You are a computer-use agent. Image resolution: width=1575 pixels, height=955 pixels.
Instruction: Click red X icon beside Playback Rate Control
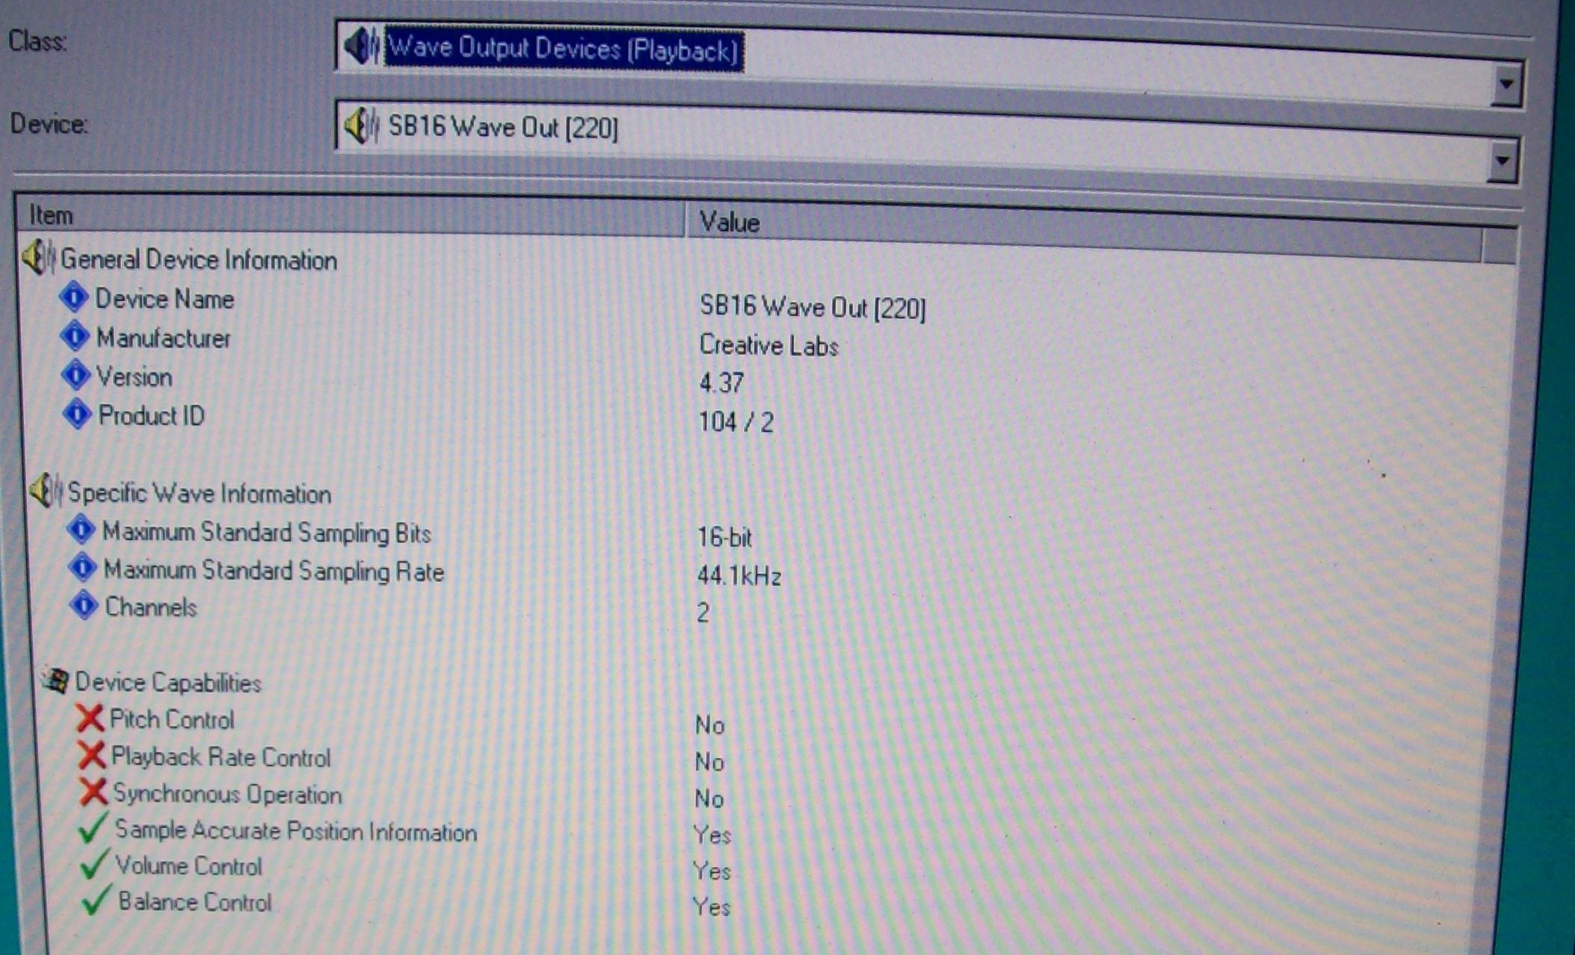(91, 755)
